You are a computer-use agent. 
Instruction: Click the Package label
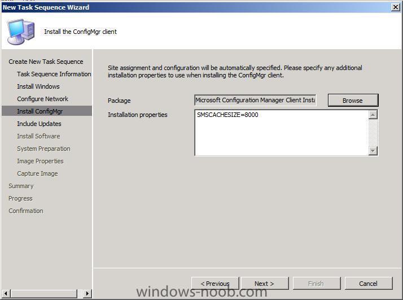[119, 101]
